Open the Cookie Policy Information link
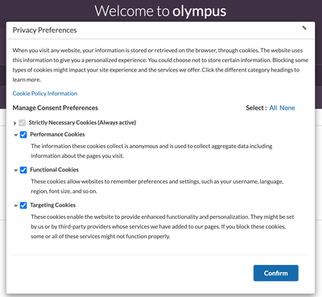Image resolution: width=322 pixels, height=297 pixels. coord(45,93)
